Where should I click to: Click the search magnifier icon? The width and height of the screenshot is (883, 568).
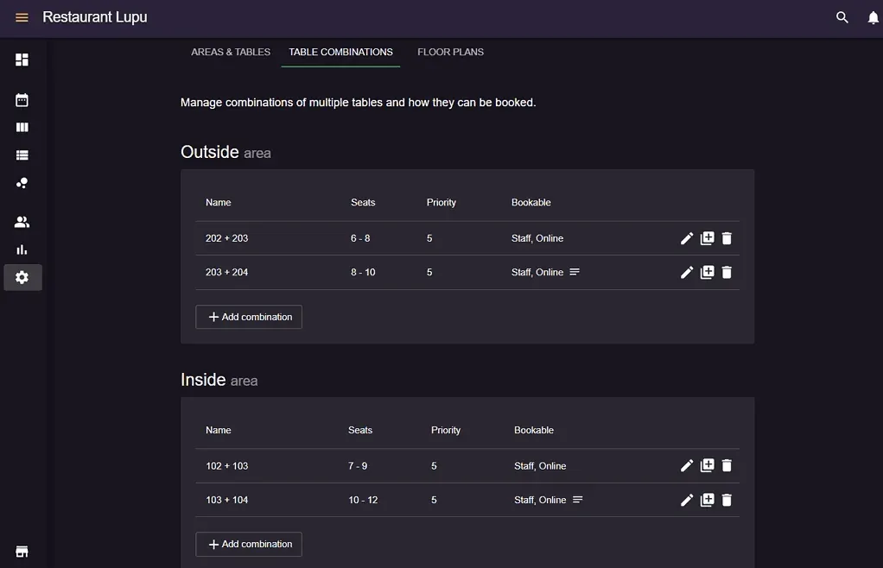(x=842, y=17)
